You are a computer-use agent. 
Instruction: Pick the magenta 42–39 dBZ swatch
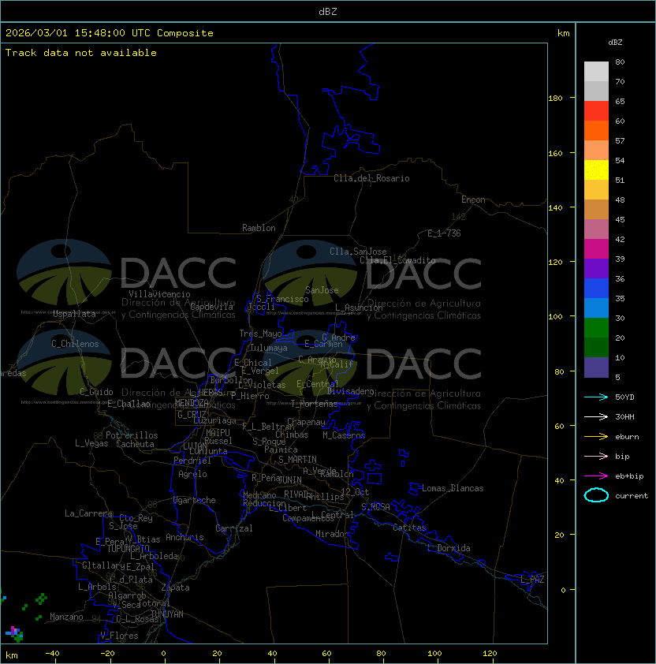coord(596,248)
